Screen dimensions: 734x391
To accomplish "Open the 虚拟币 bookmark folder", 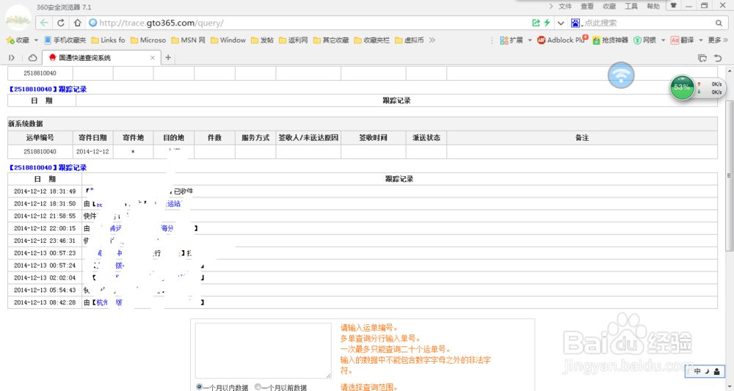I will click(409, 40).
